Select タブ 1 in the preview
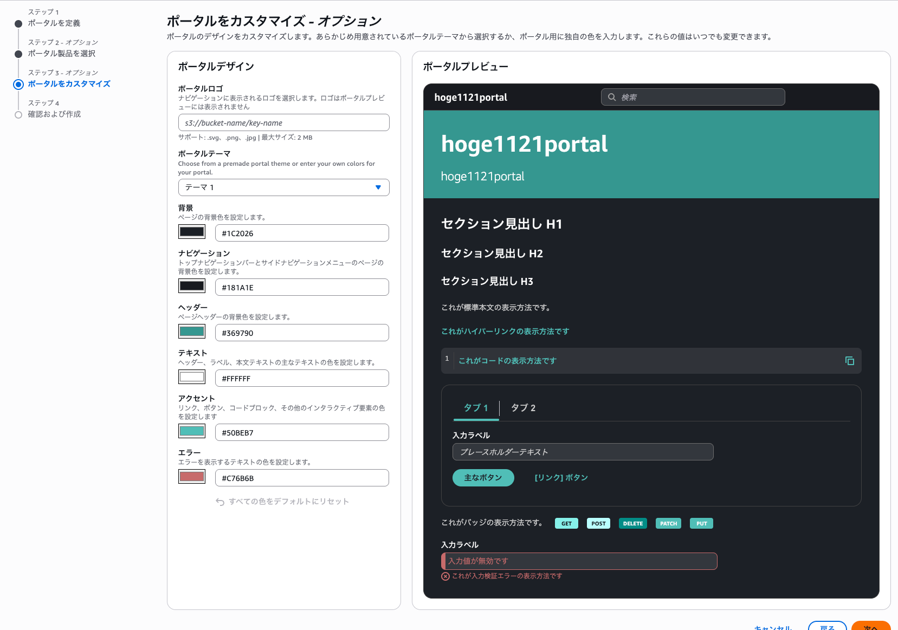Screen dimensions: 898x630 [476, 408]
